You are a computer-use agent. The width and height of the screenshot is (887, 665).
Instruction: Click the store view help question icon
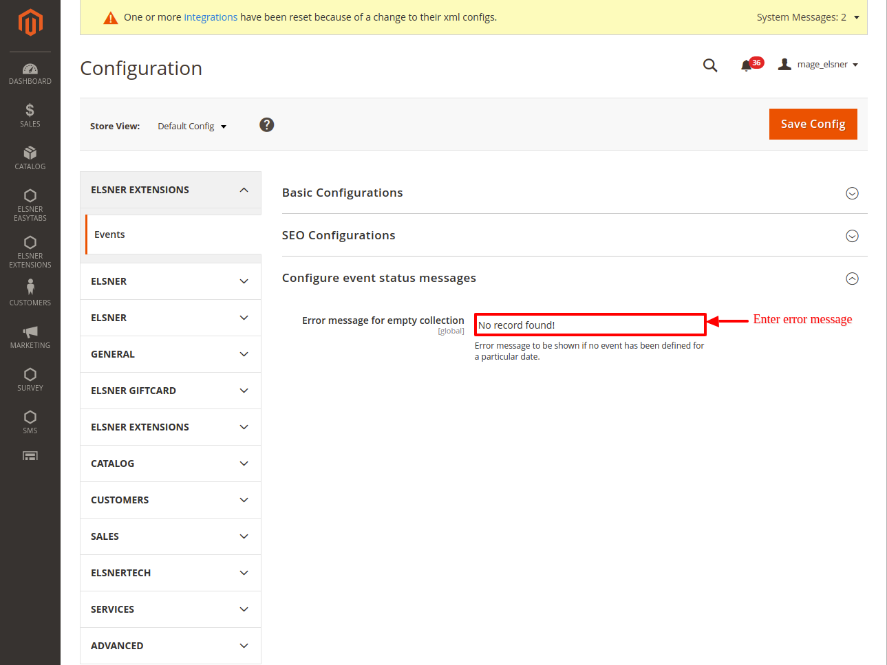267,124
